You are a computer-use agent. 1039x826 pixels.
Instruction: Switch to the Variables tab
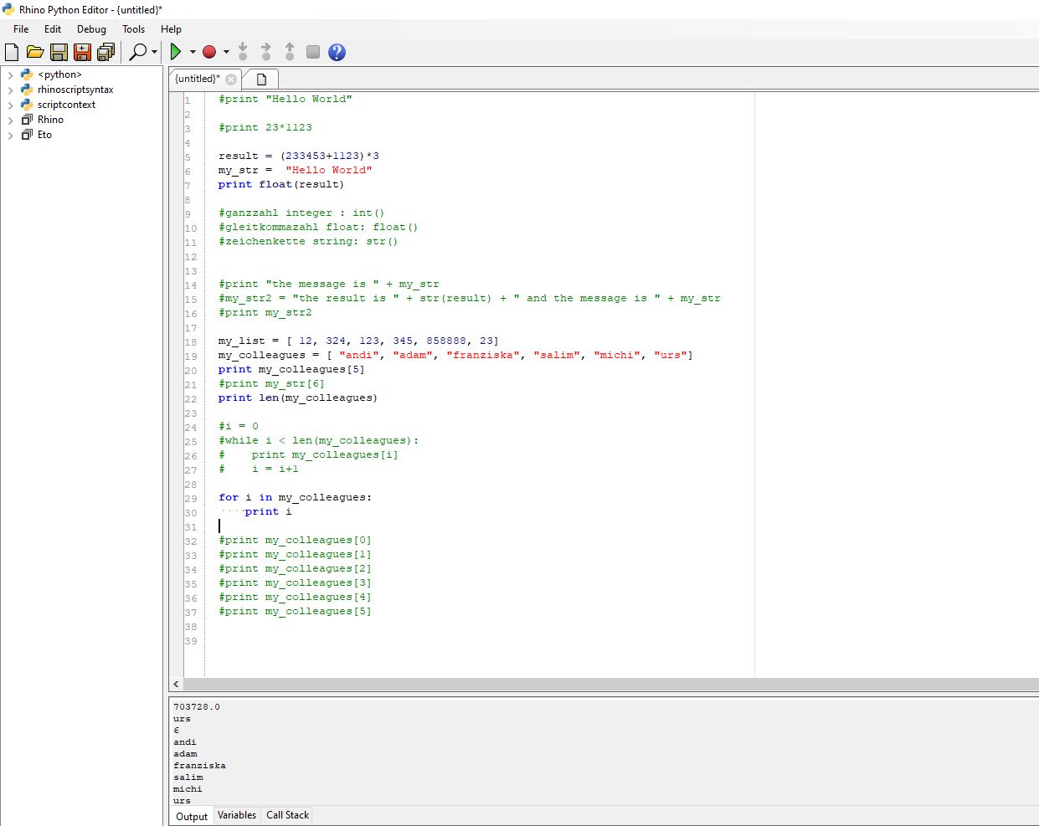point(237,815)
